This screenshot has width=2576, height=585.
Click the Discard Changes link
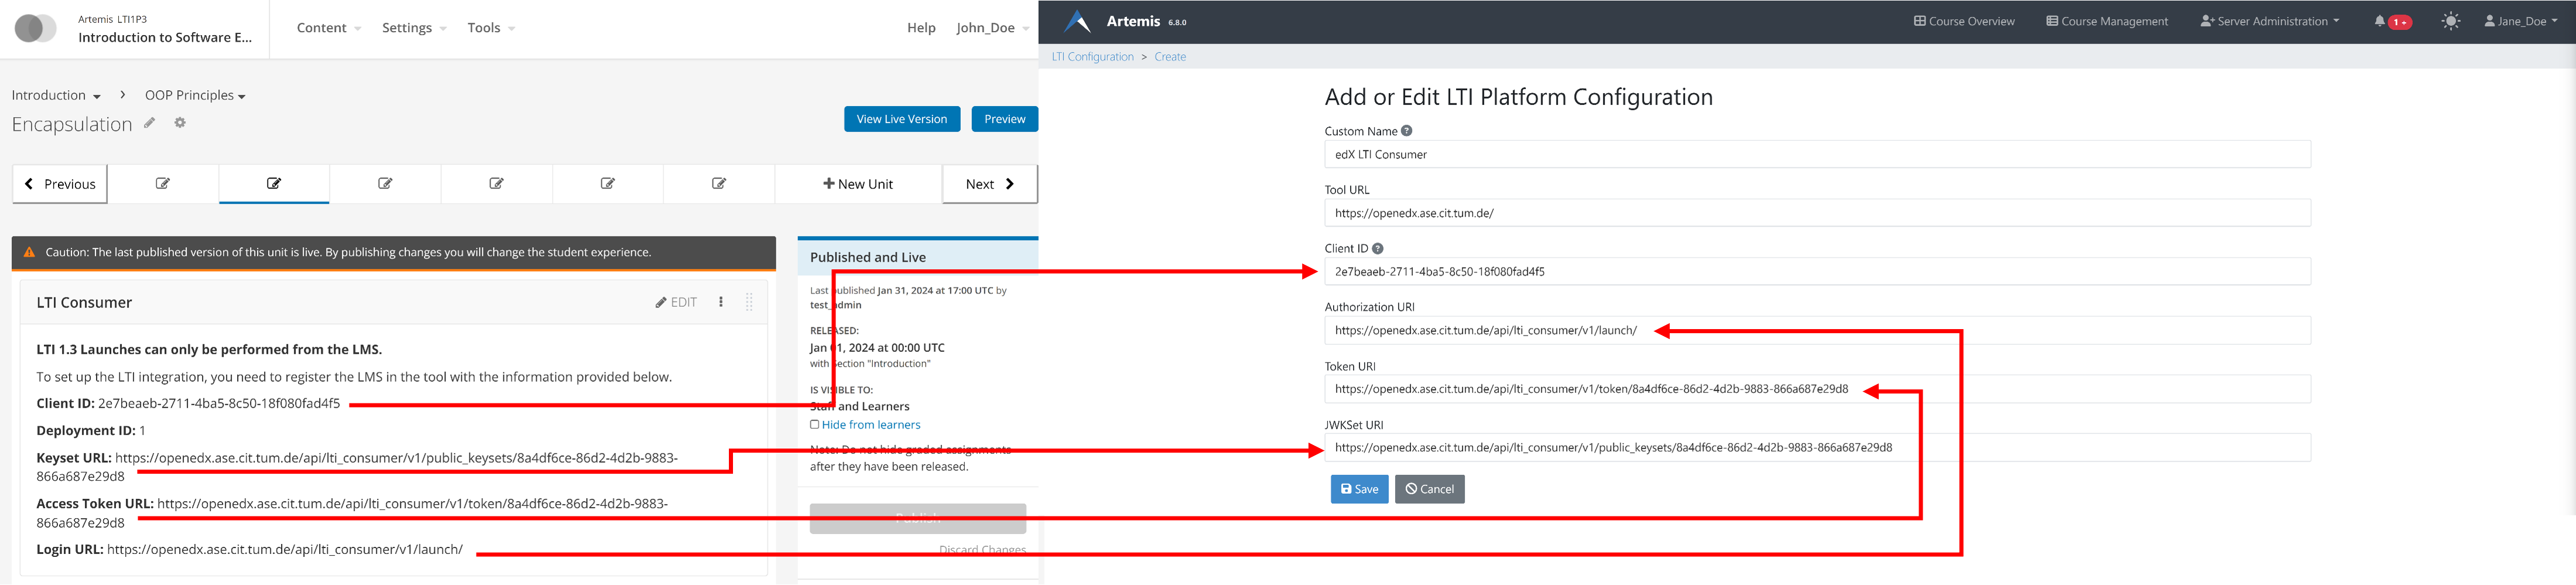coord(982,549)
